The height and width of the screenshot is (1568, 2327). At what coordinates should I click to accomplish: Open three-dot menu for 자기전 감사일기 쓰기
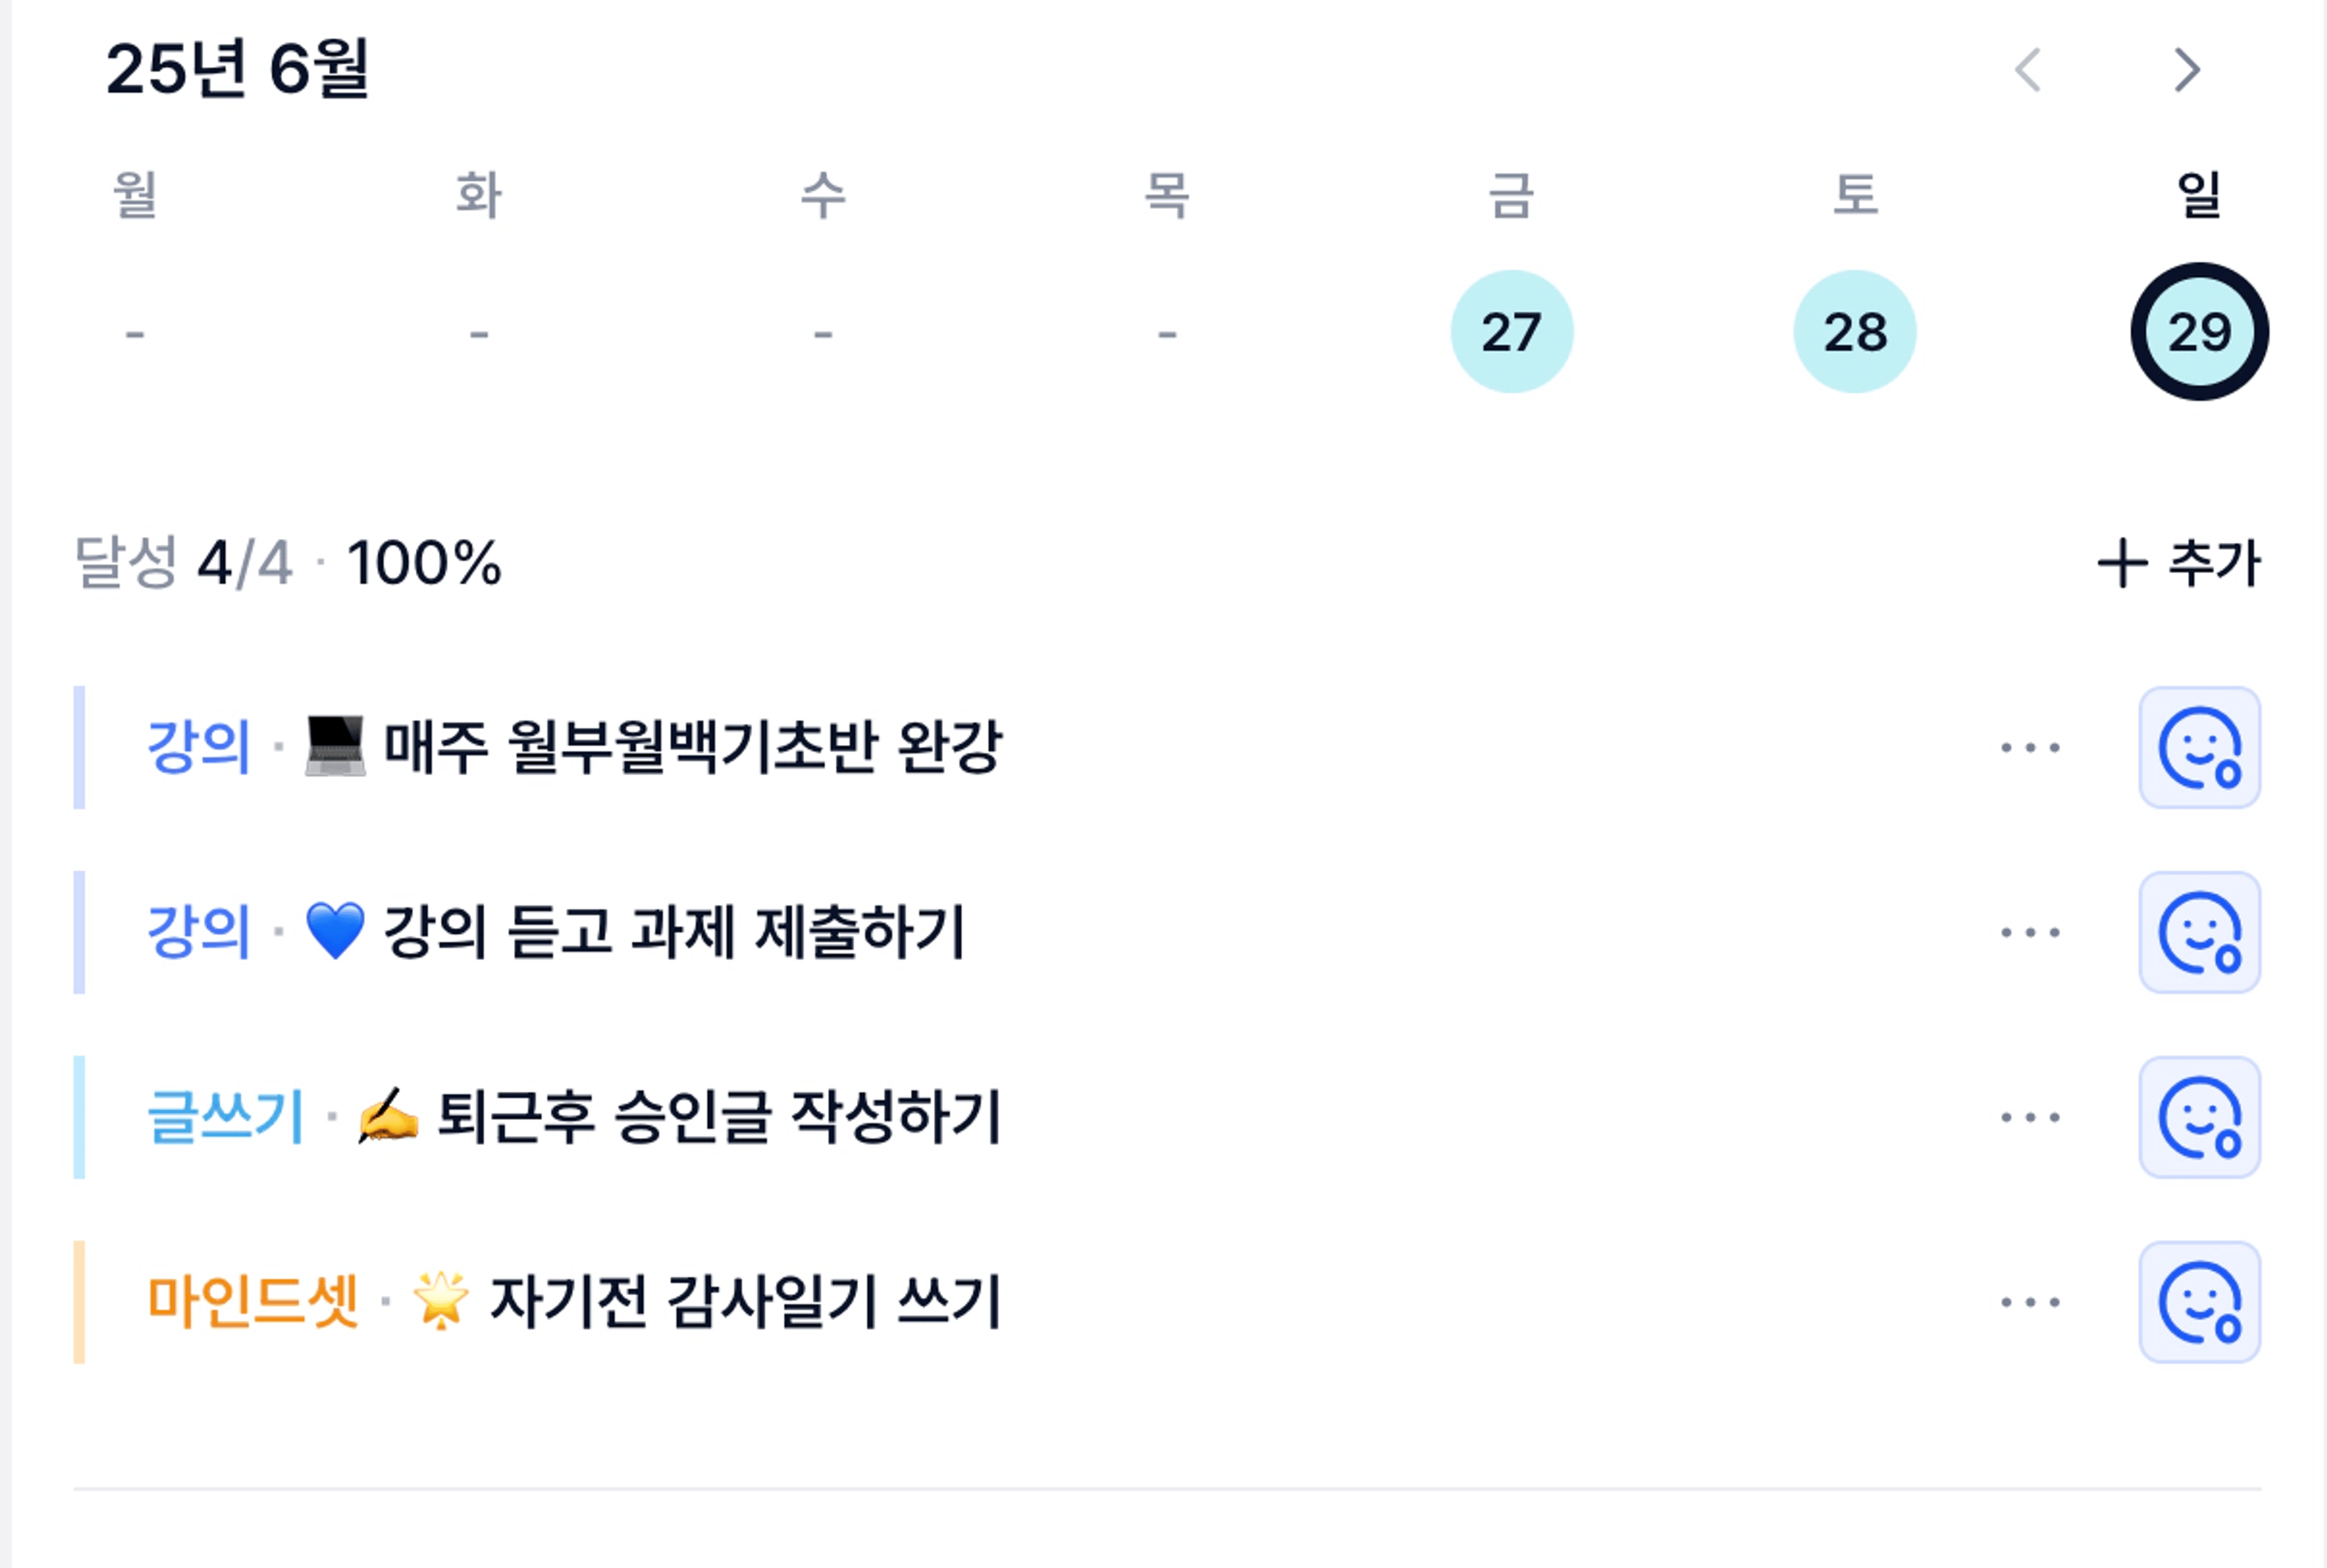pyautogui.click(x=2030, y=1302)
